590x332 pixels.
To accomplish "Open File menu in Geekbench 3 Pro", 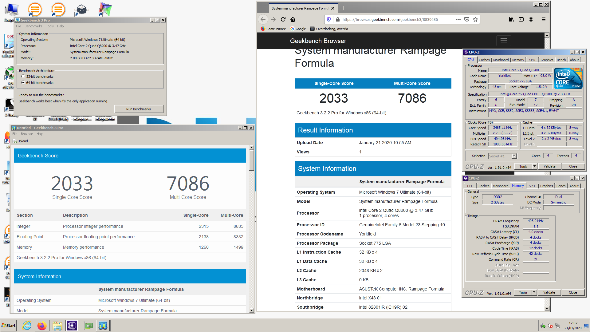I will [x=18, y=26].
